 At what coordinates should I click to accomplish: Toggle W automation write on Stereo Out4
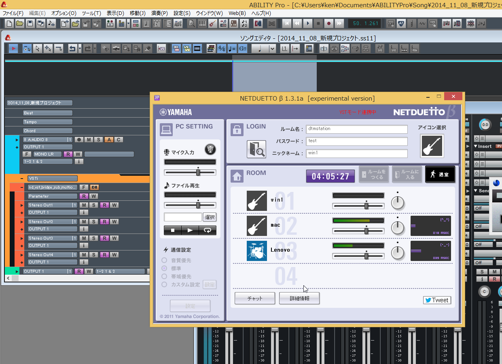(x=114, y=255)
